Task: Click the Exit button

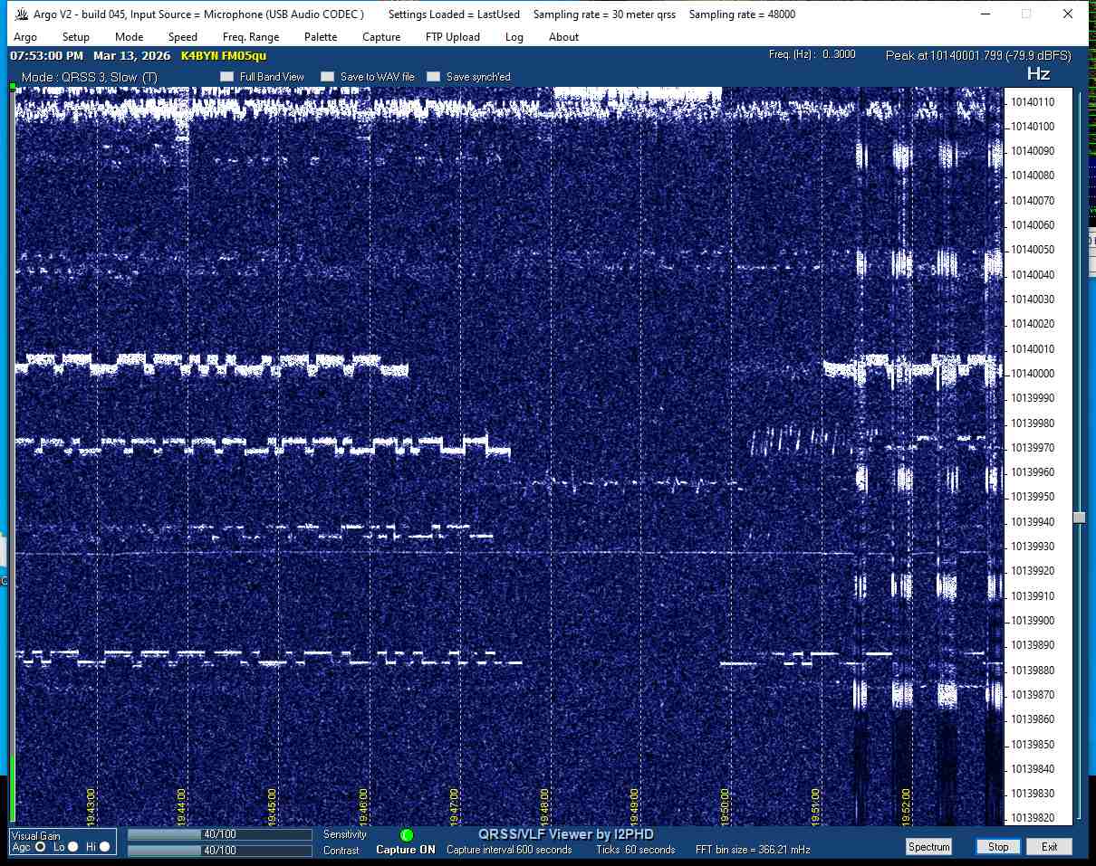Action: coord(1049,847)
